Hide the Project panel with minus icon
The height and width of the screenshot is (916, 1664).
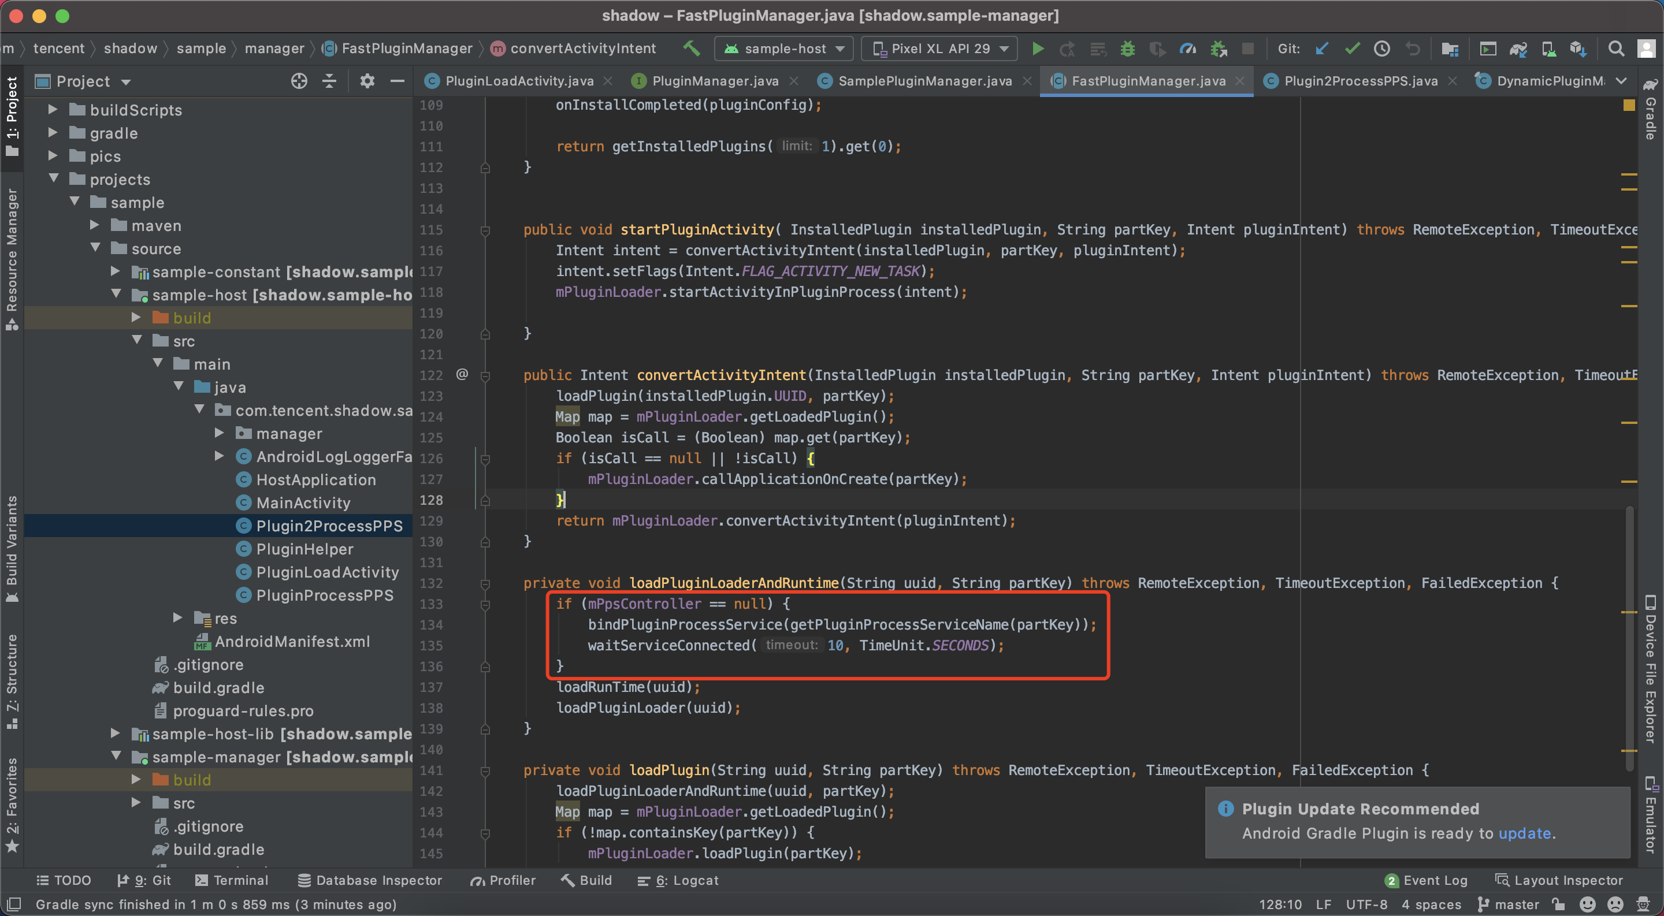tap(398, 81)
